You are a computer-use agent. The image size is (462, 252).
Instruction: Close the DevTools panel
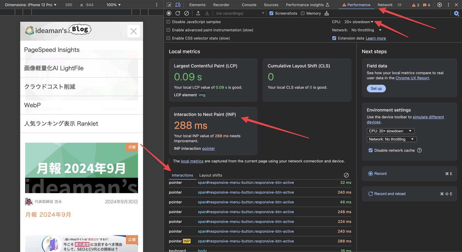[456, 5]
